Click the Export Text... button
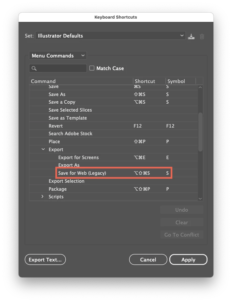232x302 pixels. 45,259
